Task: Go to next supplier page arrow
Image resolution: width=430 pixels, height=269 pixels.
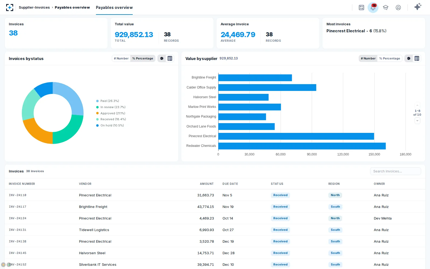Action: tap(417, 121)
